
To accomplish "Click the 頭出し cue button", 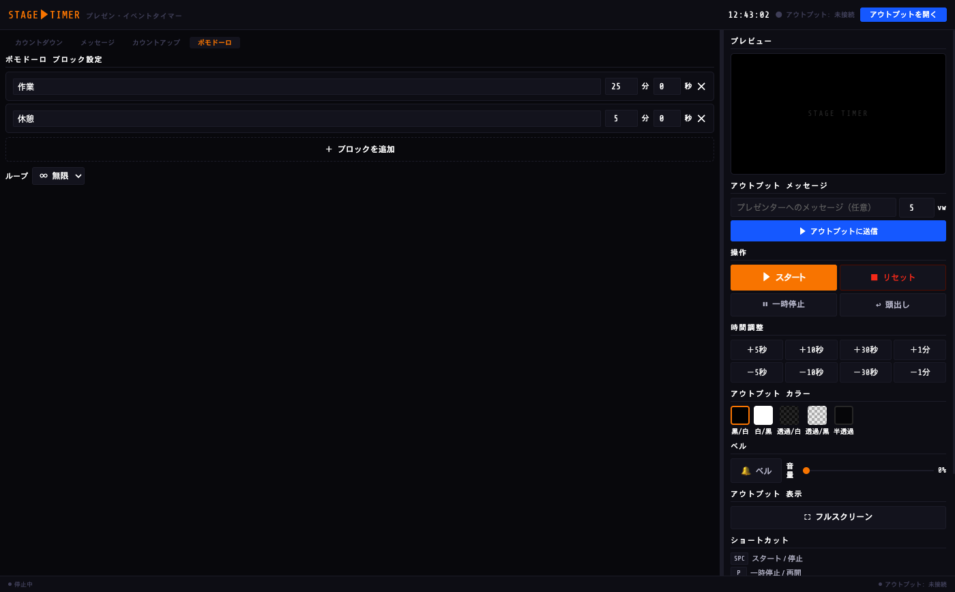I will (x=893, y=305).
